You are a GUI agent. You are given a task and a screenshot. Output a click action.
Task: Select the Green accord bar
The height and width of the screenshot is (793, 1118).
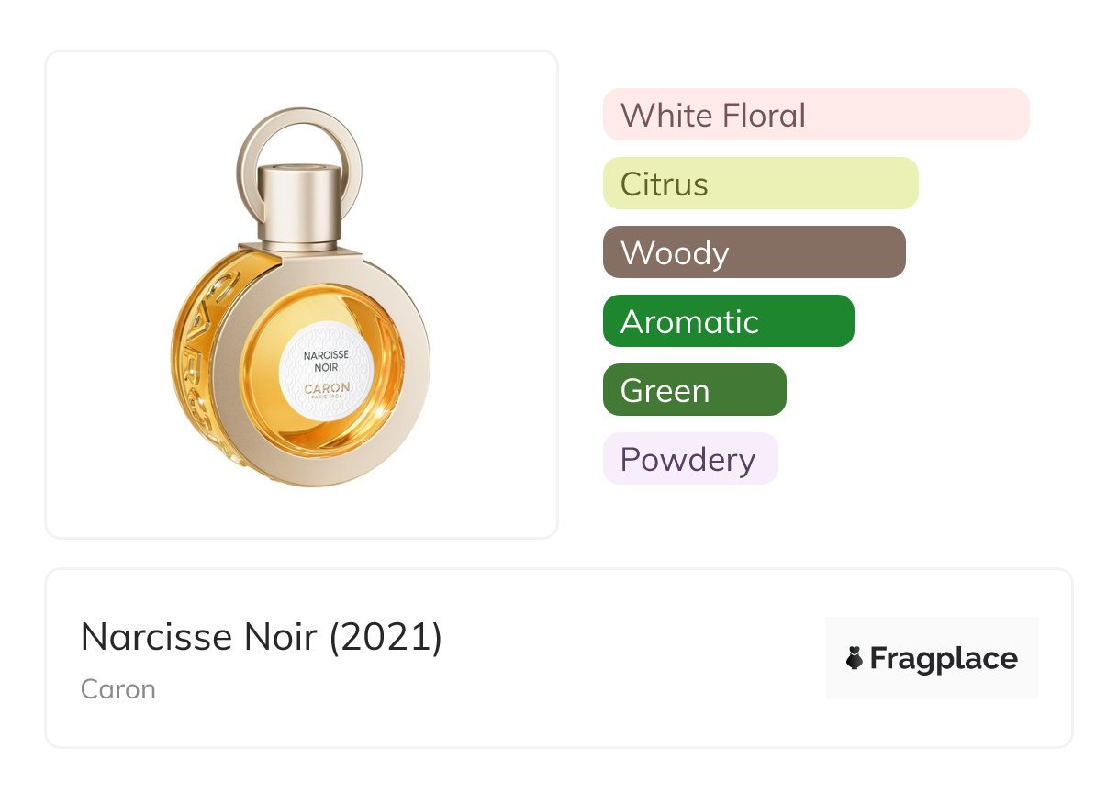695,390
